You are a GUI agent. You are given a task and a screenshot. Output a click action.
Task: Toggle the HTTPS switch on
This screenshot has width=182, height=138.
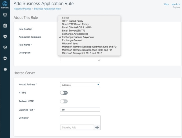point(64,93)
